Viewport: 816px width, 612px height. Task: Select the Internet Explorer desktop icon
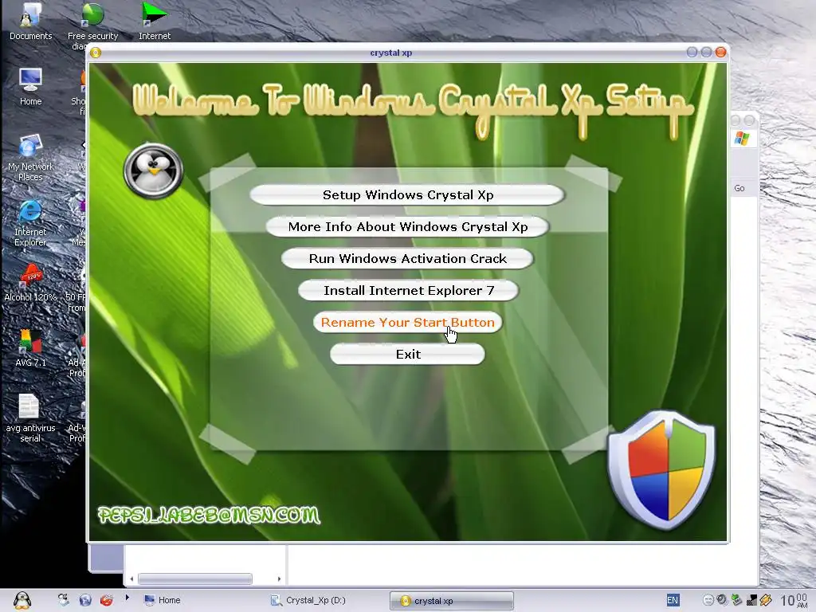point(30,223)
